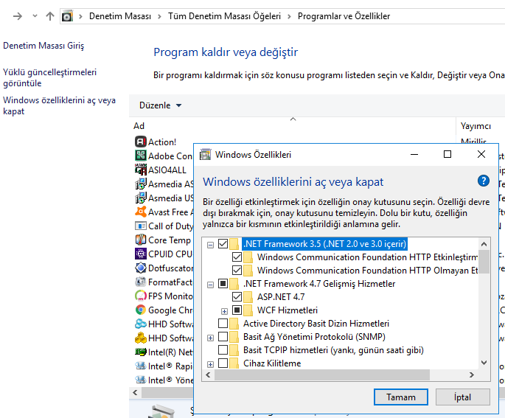Click chevron after Tüm Denetim Masası Öğeleri
This screenshot has height=418, width=505.
point(289,16)
